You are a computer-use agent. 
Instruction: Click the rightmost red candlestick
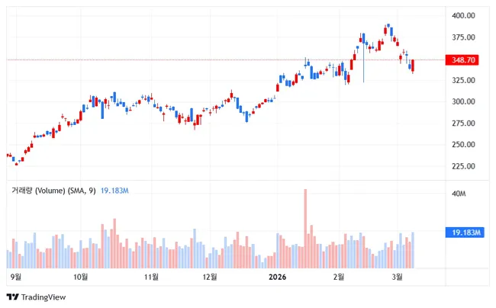pyautogui.click(x=413, y=66)
